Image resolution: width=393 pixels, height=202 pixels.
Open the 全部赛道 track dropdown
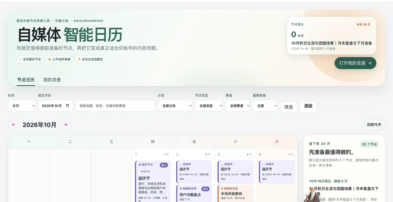tap(238, 106)
